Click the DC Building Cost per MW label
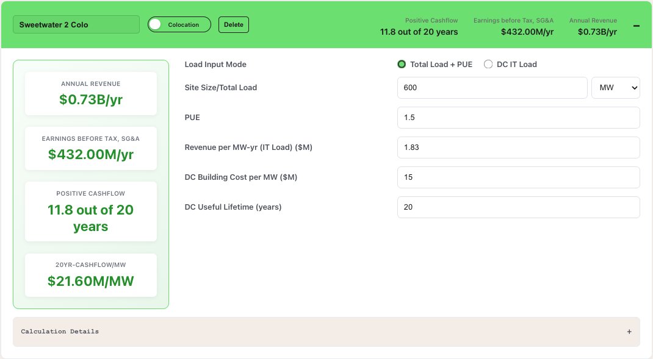The height and width of the screenshot is (359, 653). pos(240,177)
